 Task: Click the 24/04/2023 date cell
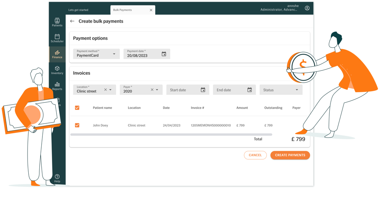(172, 125)
